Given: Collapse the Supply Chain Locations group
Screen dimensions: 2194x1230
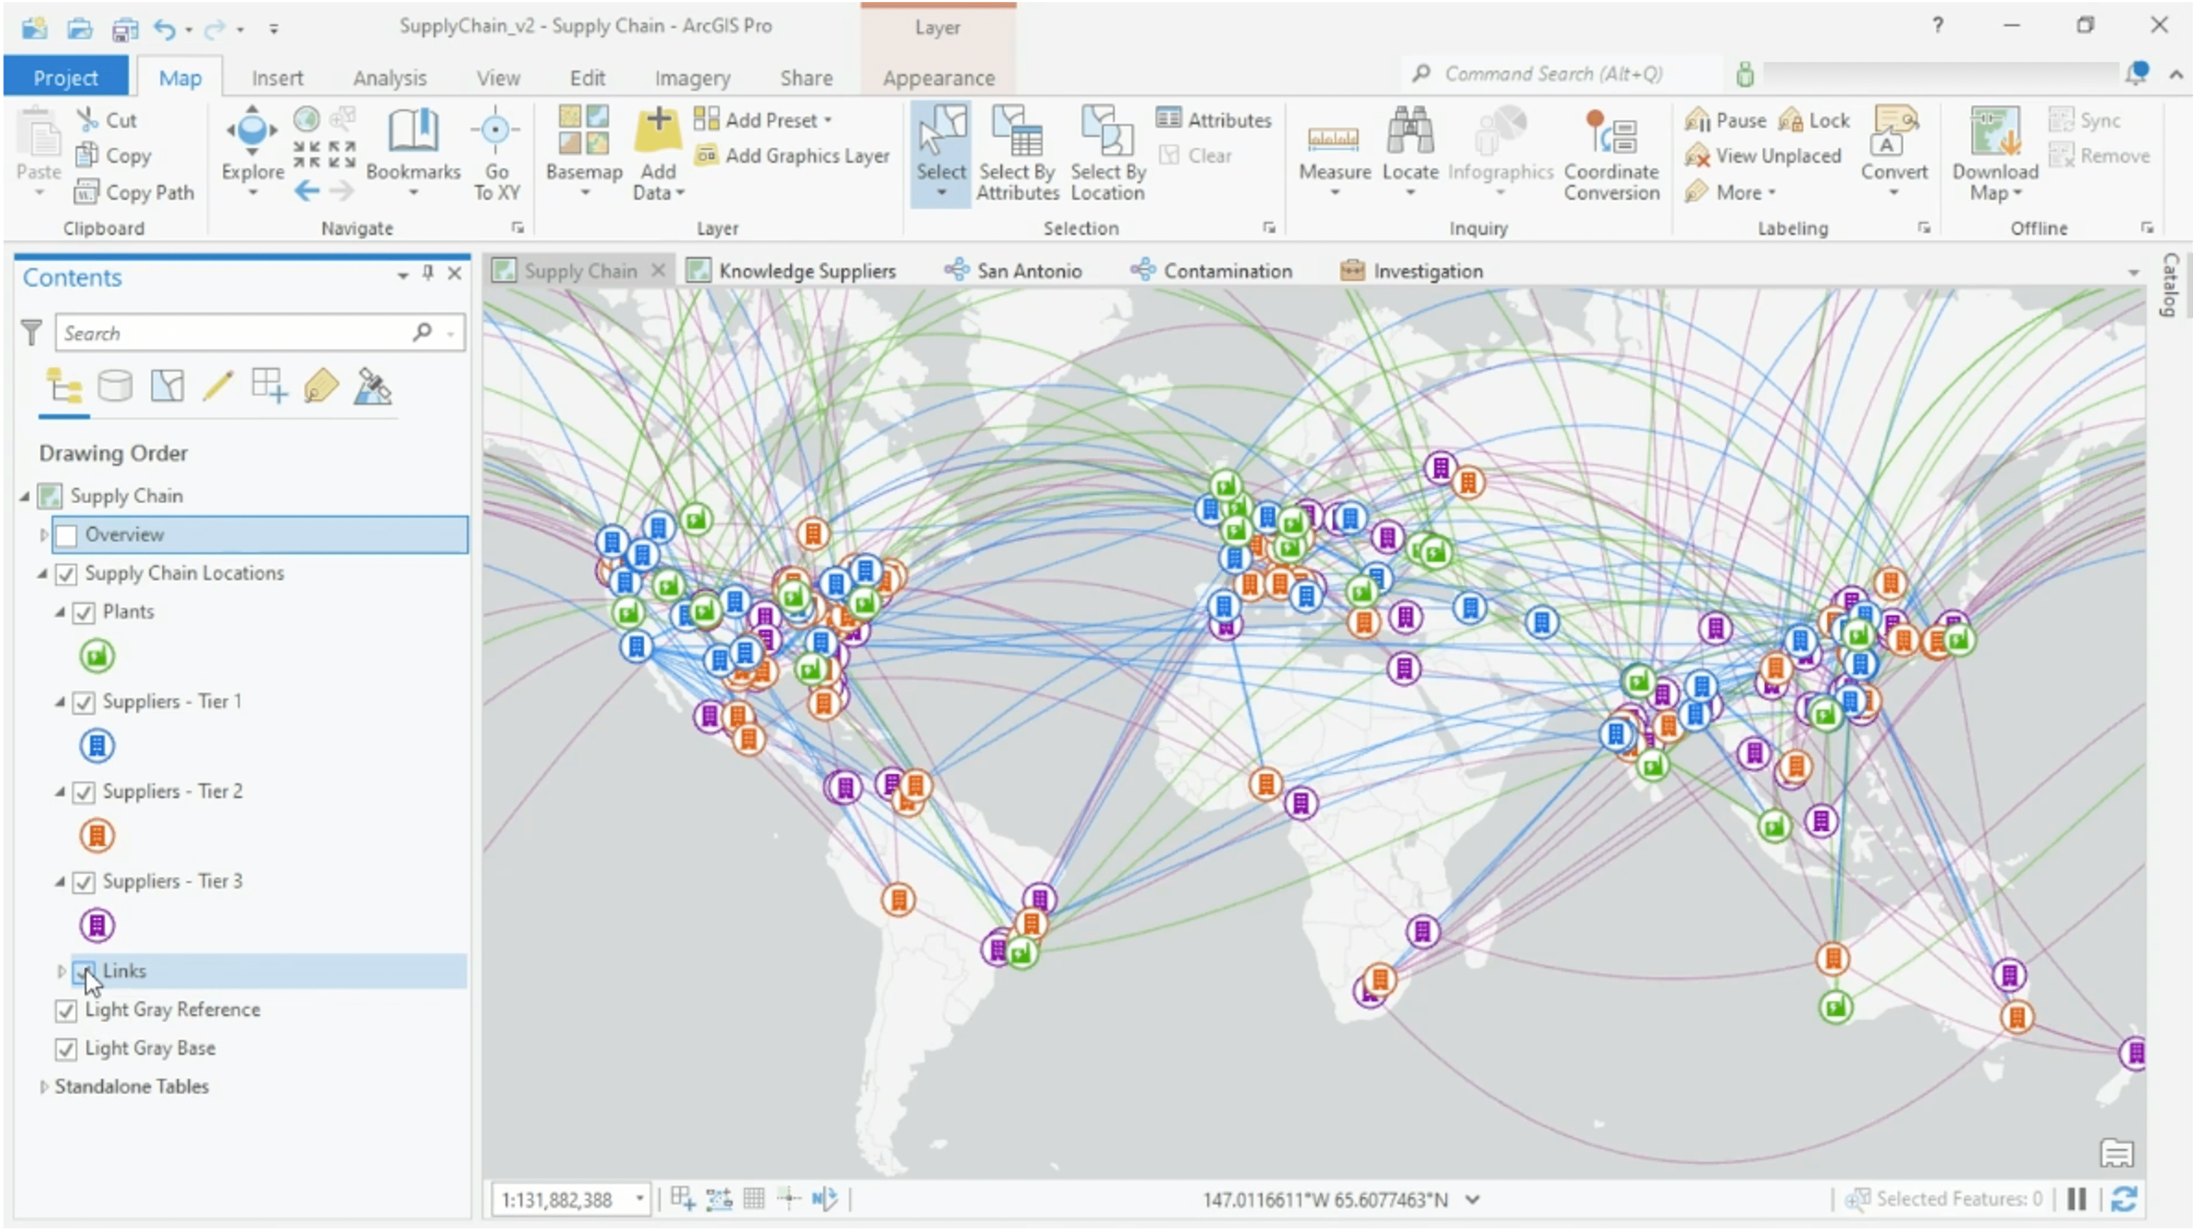Looking at the screenshot, I should (42, 573).
